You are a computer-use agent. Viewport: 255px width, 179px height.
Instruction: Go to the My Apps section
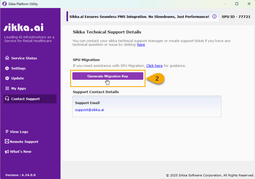coord(19,88)
